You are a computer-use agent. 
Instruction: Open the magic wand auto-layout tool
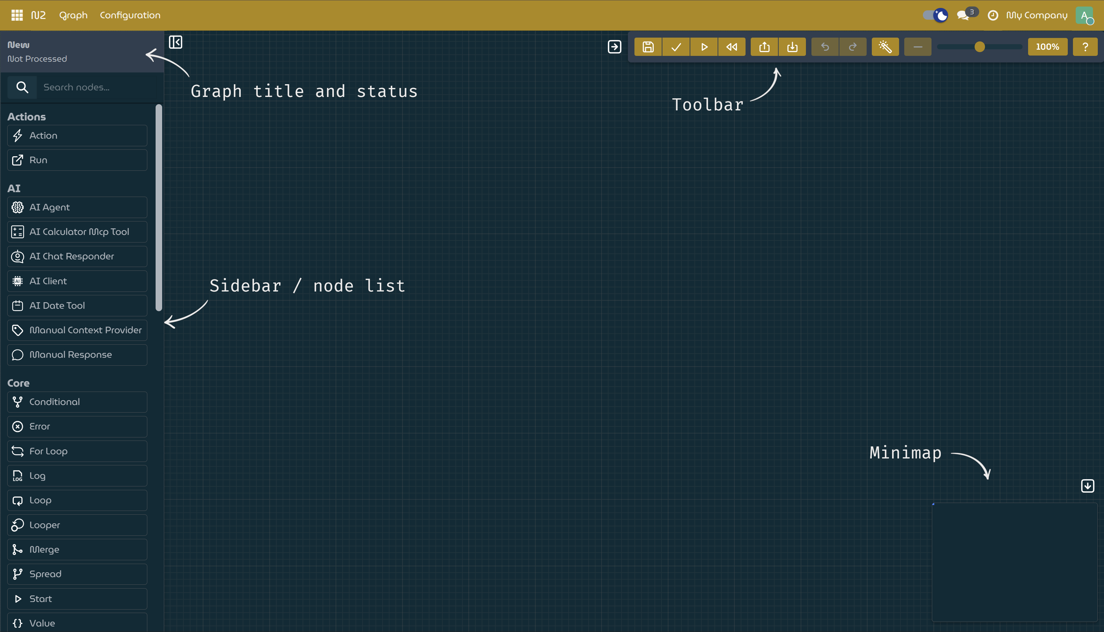click(x=885, y=47)
